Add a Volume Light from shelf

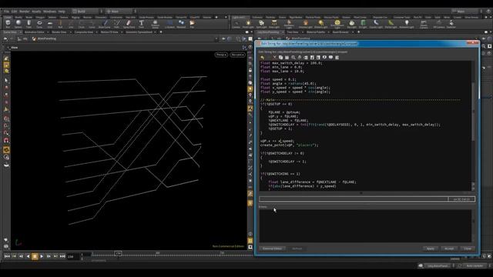(x=306, y=24)
